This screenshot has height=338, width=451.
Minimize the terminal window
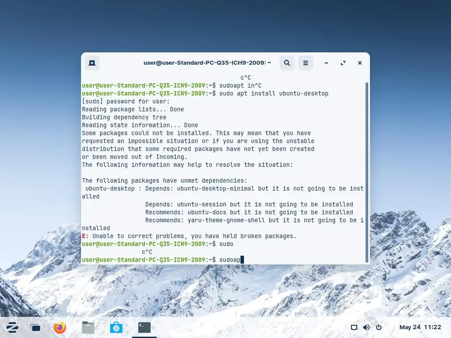click(326, 63)
